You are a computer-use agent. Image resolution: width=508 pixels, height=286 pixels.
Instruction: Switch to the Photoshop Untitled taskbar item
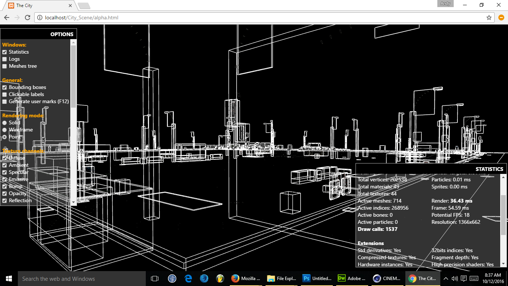317,279
